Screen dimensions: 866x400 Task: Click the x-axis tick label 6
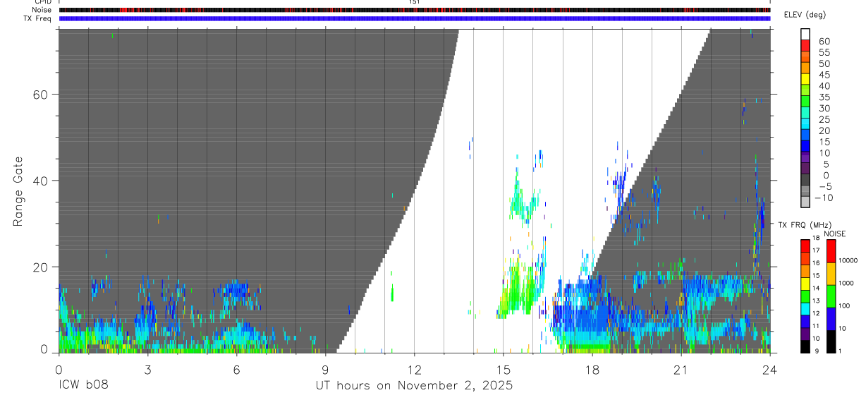click(236, 370)
